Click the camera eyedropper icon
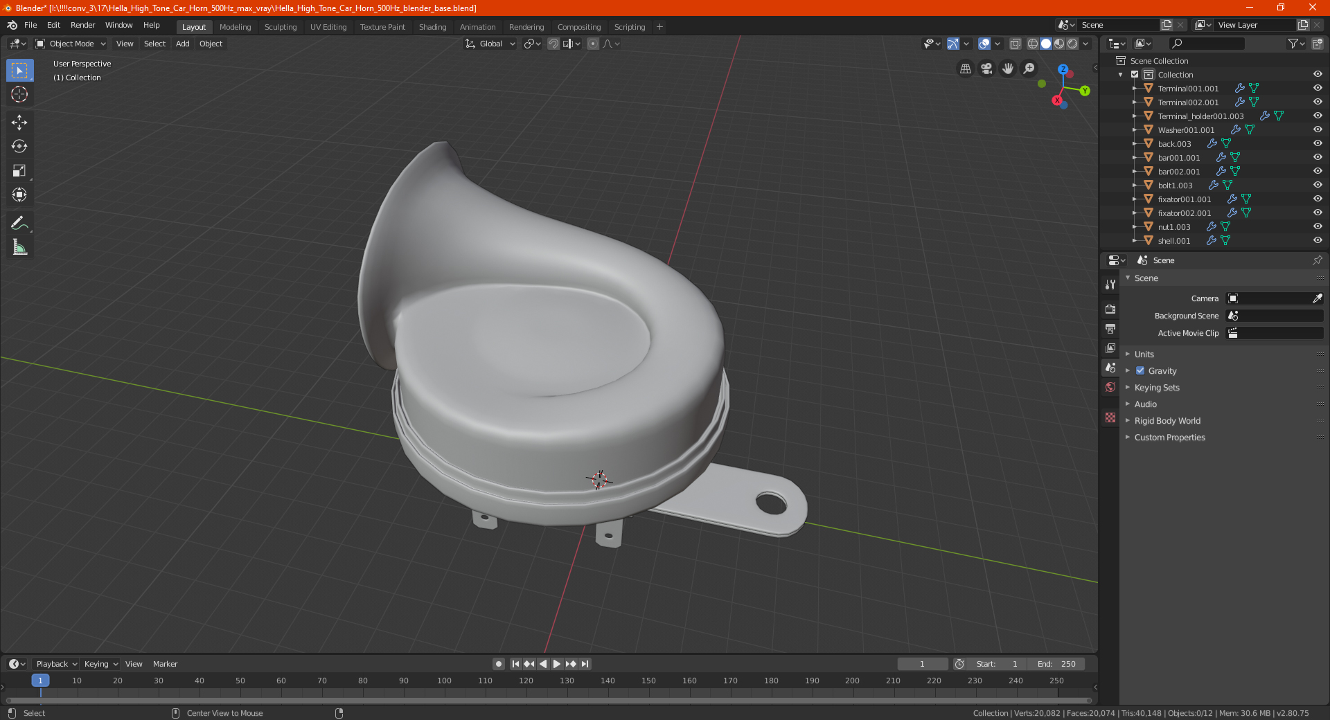The height and width of the screenshot is (720, 1330). tap(1317, 298)
